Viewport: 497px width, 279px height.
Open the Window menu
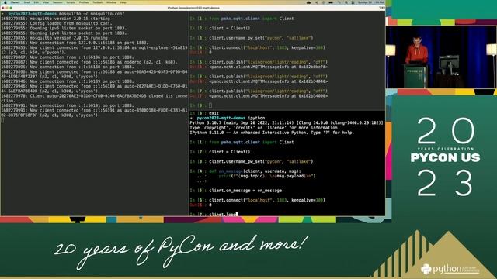(111, 2)
